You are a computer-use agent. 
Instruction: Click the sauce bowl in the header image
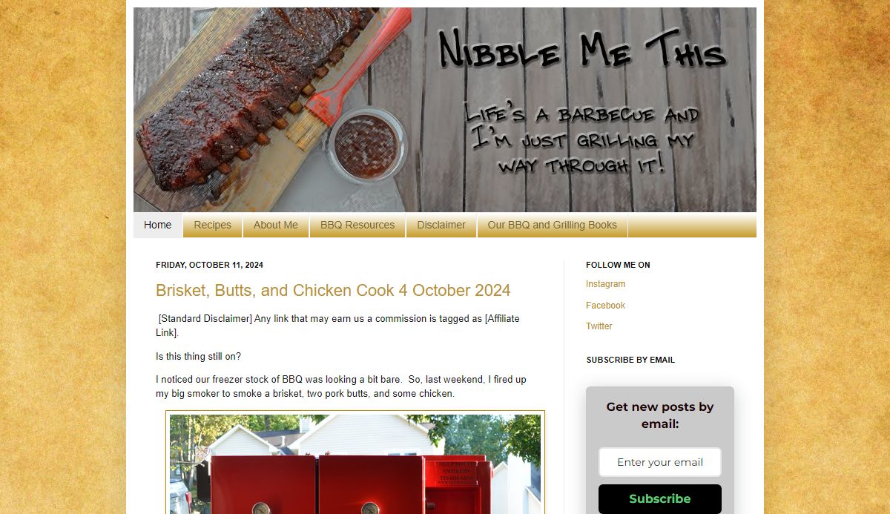click(x=367, y=145)
